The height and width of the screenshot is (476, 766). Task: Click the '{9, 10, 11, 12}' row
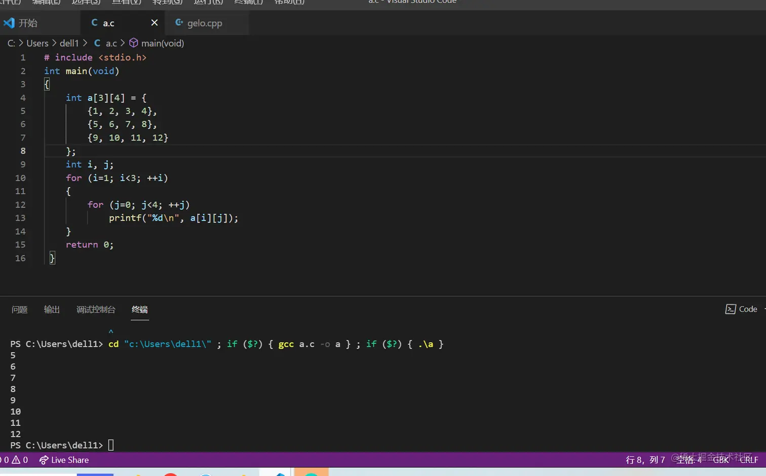point(128,137)
